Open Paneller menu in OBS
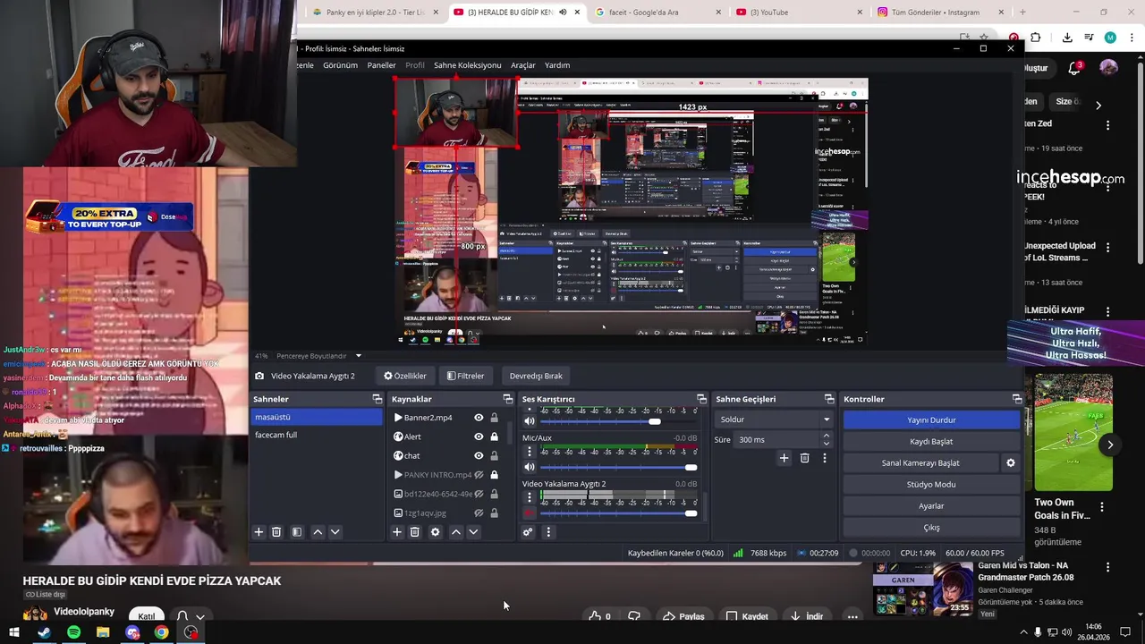This screenshot has height=644, width=1145. point(381,65)
